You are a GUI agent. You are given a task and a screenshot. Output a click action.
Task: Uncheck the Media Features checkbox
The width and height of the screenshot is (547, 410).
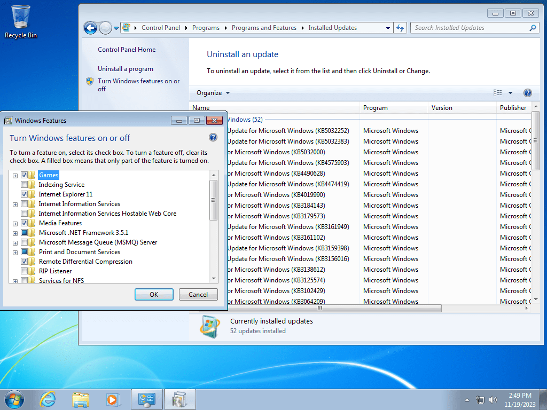point(24,223)
